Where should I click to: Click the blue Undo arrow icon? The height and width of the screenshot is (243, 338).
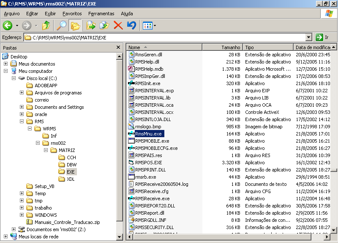(131, 25)
